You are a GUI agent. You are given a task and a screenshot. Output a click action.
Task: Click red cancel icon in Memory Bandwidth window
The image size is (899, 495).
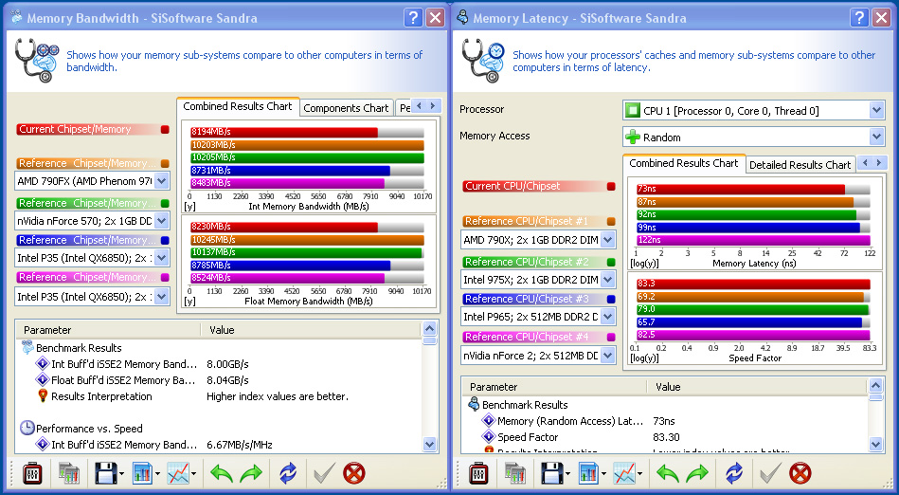click(354, 473)
